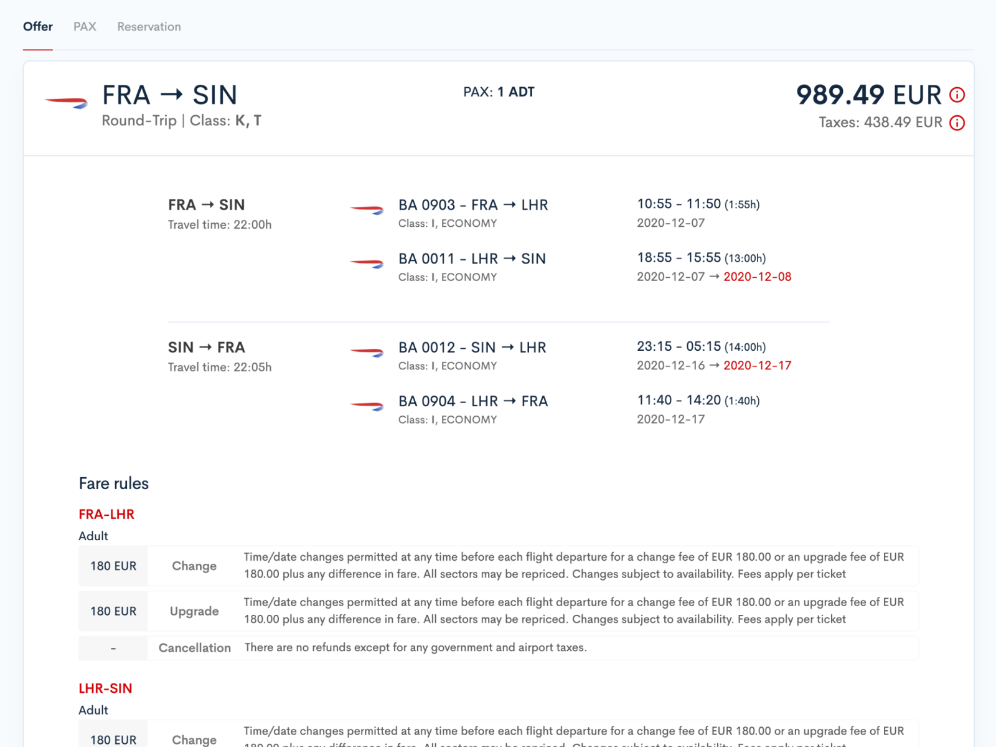Click airline logo for flight BA 0904
Screen dimensions: 996x747
(x=367, y=406)
